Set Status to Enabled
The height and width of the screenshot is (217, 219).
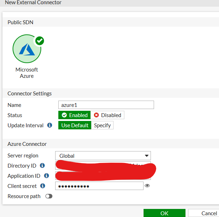point(74,115)
